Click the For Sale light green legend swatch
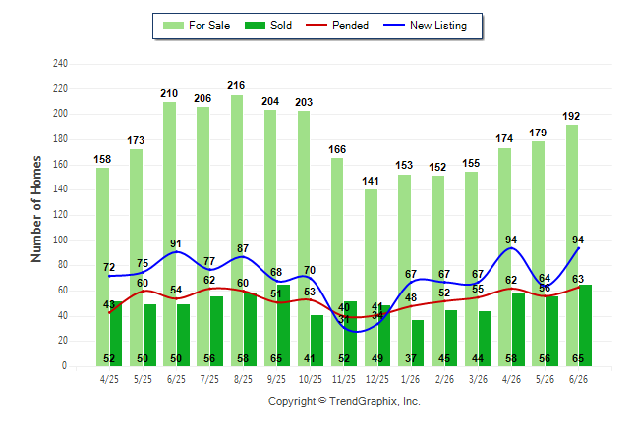 pyautogui.click(x=173, y=26)
